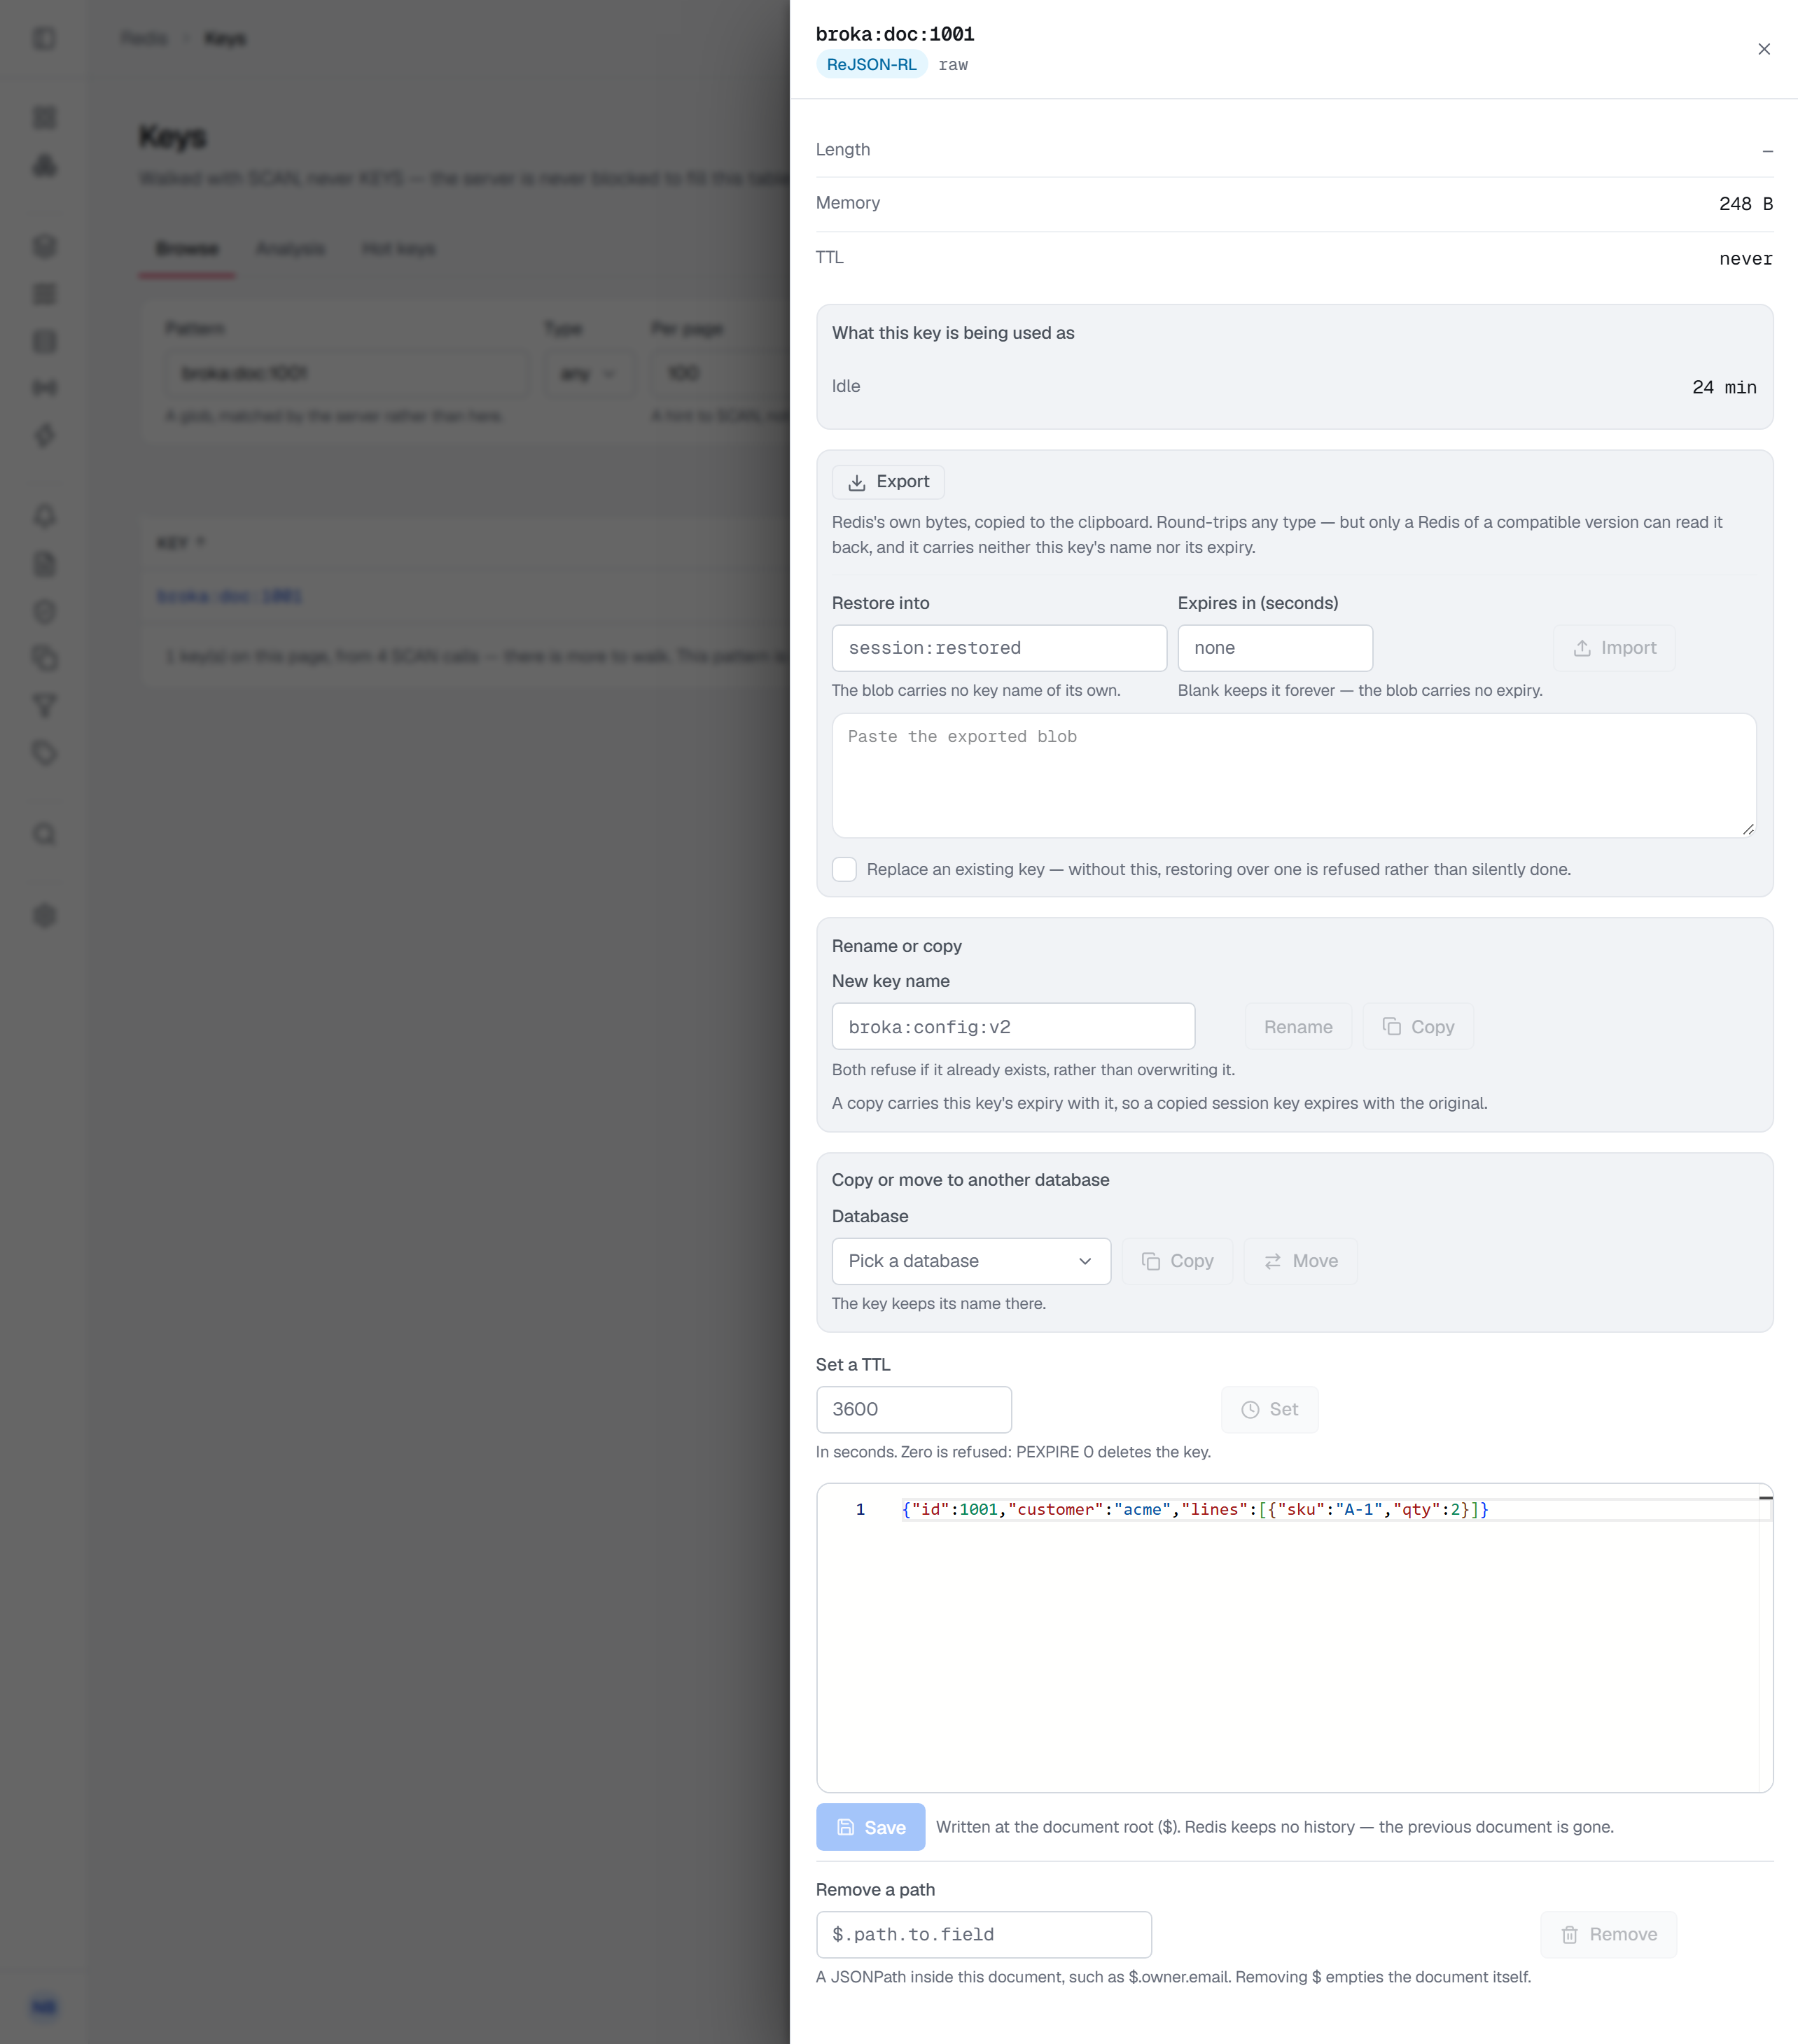Click the tag icon in left sidebar
The width and height of the screenshot is (1798, 2044).
[x=45, y=753]
